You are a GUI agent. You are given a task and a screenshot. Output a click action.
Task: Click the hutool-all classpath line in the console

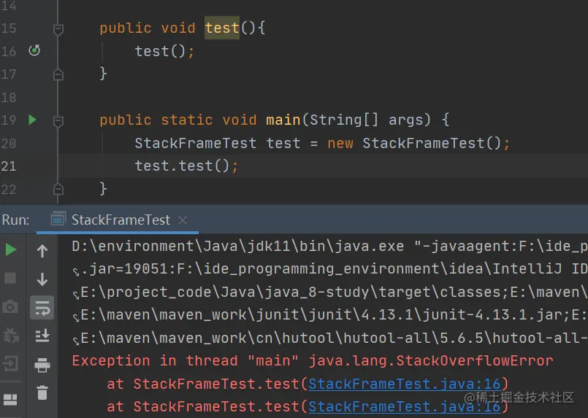point(330,338)
